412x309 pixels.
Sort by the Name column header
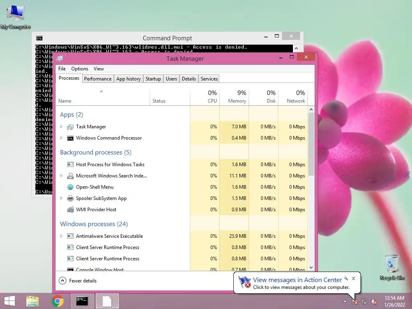coord(103,97)
